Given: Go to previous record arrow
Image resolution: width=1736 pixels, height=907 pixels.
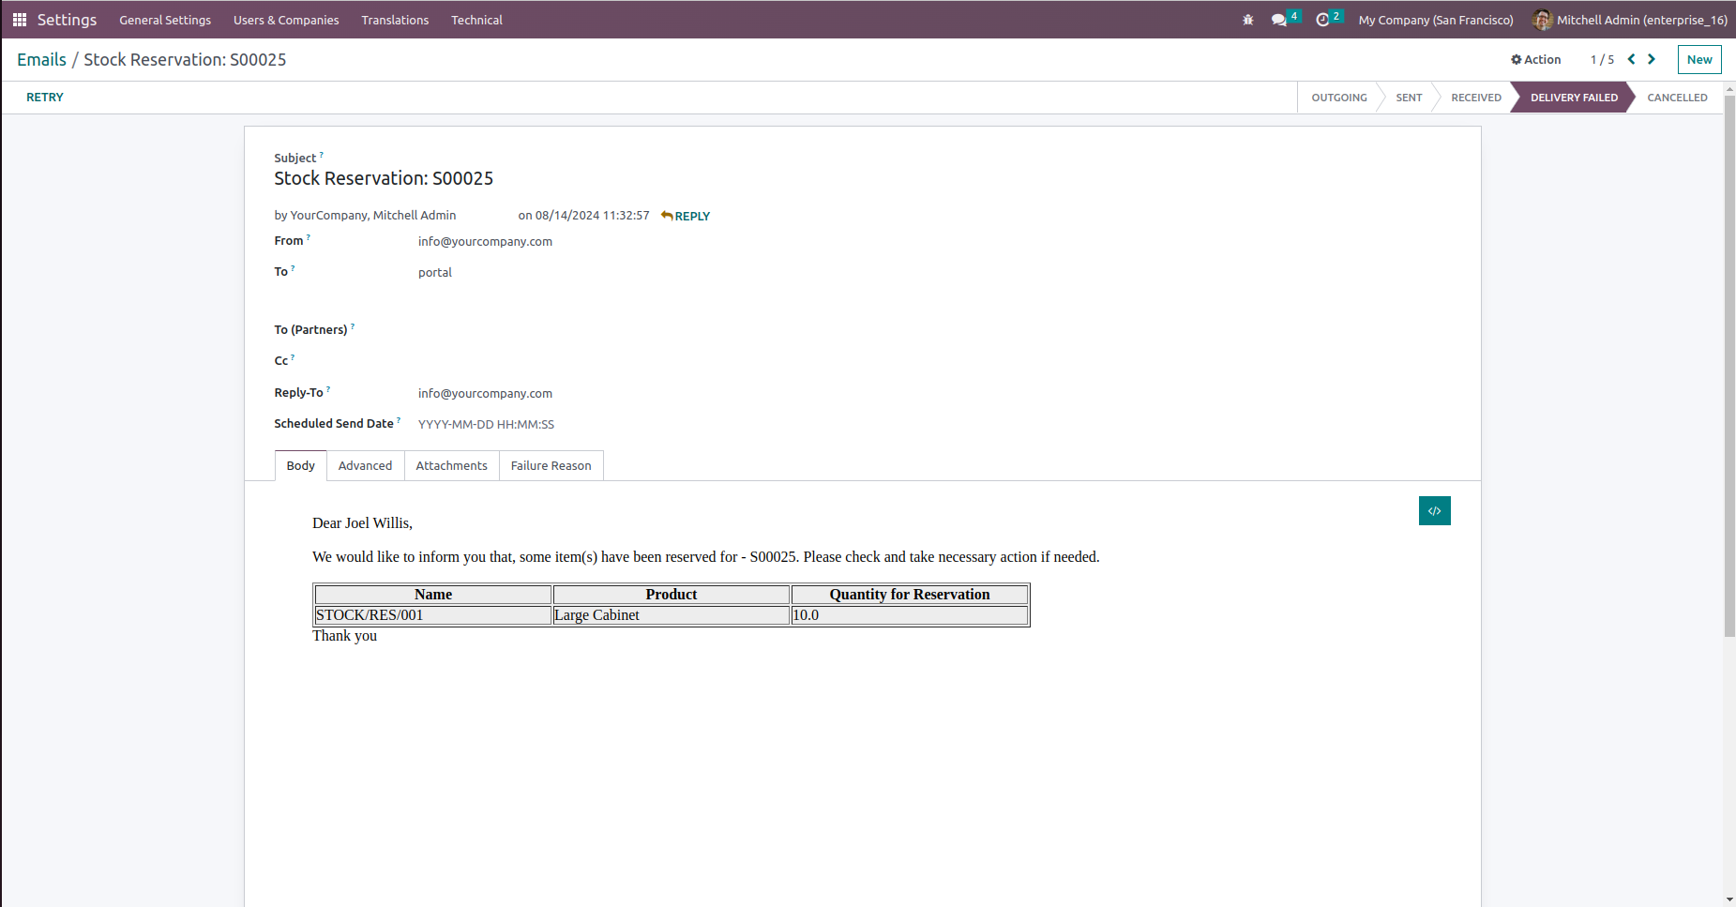Looking at the screenshot, I should [1631, 59].
